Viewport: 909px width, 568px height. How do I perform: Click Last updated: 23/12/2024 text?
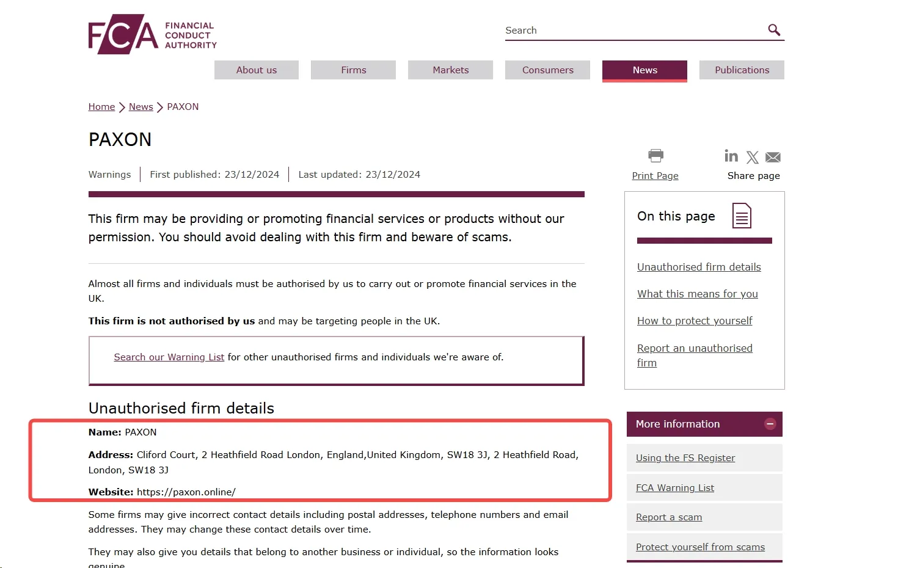pos(359,175)
